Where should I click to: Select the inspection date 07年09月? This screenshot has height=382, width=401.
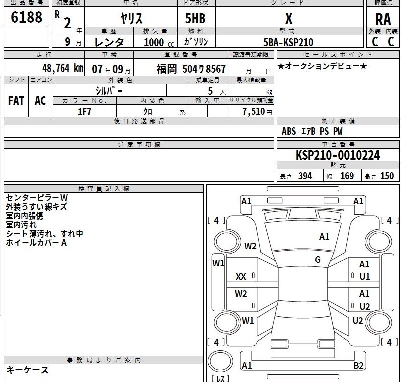(111, 69)
